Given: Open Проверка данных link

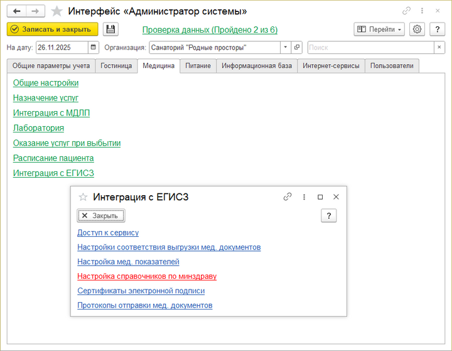Looking at the screenshot, I should [210, 30].
